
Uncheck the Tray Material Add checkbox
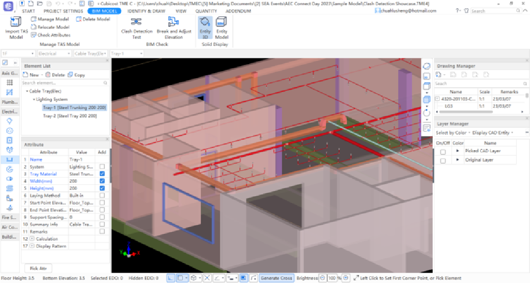pyautogui.click(x=102, y=174)
